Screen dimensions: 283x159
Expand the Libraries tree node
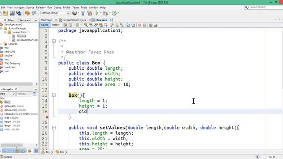[1, 44]
